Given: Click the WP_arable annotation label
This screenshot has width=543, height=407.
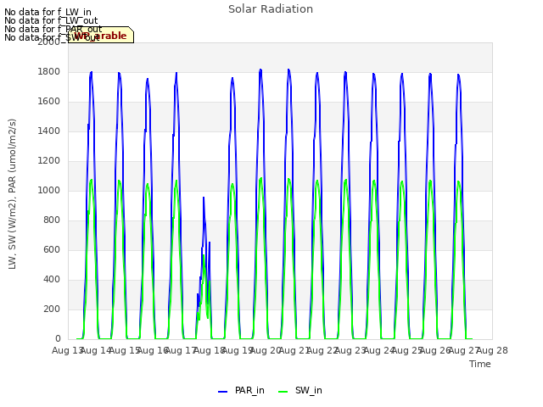Looking at the screenshot, I should (100, 36).
